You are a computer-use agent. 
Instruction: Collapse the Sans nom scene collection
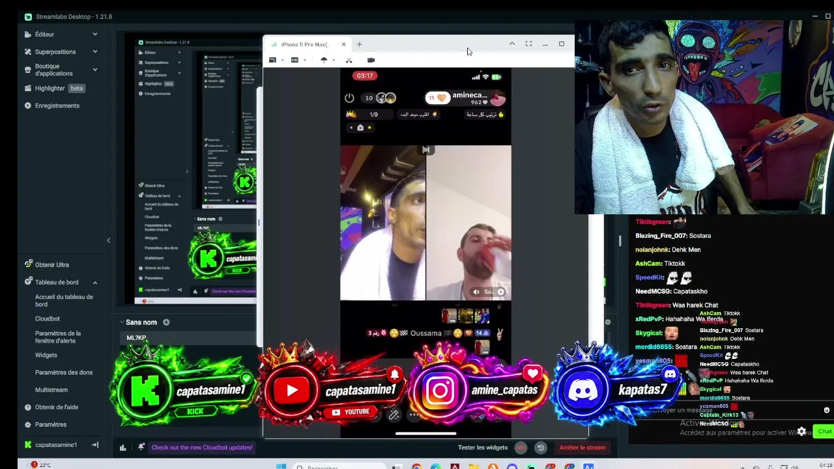click(121, 322)
